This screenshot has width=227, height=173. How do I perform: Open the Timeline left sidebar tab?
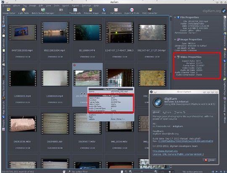pyautogui.click(x=3, y=60)
